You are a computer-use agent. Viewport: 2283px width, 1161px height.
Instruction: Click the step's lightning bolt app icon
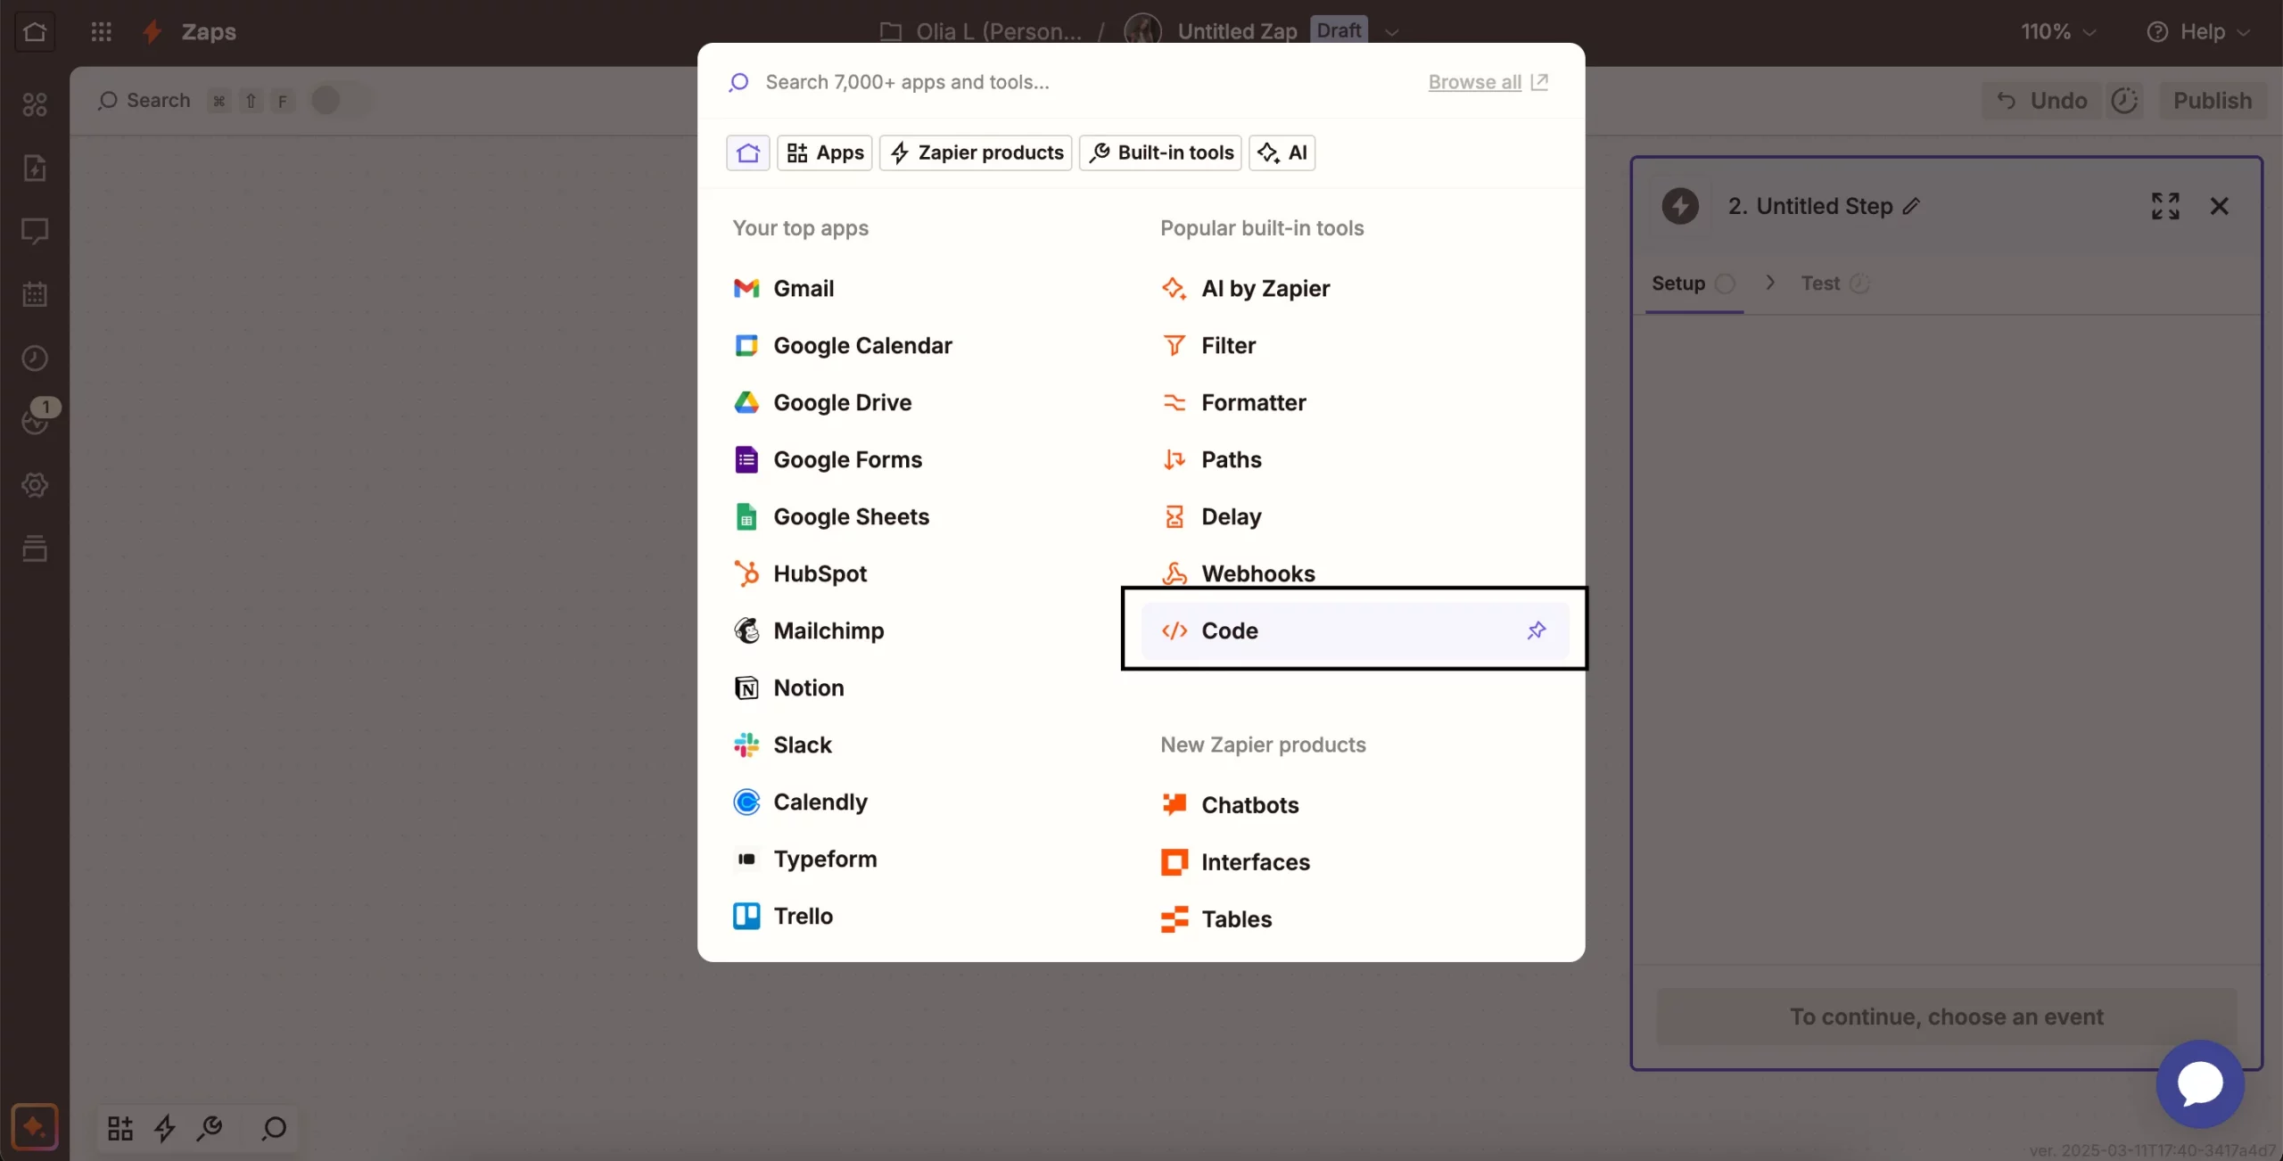(x=1680, y=206)
